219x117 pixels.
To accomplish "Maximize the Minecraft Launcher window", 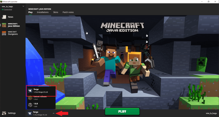I will coord(209,2).
